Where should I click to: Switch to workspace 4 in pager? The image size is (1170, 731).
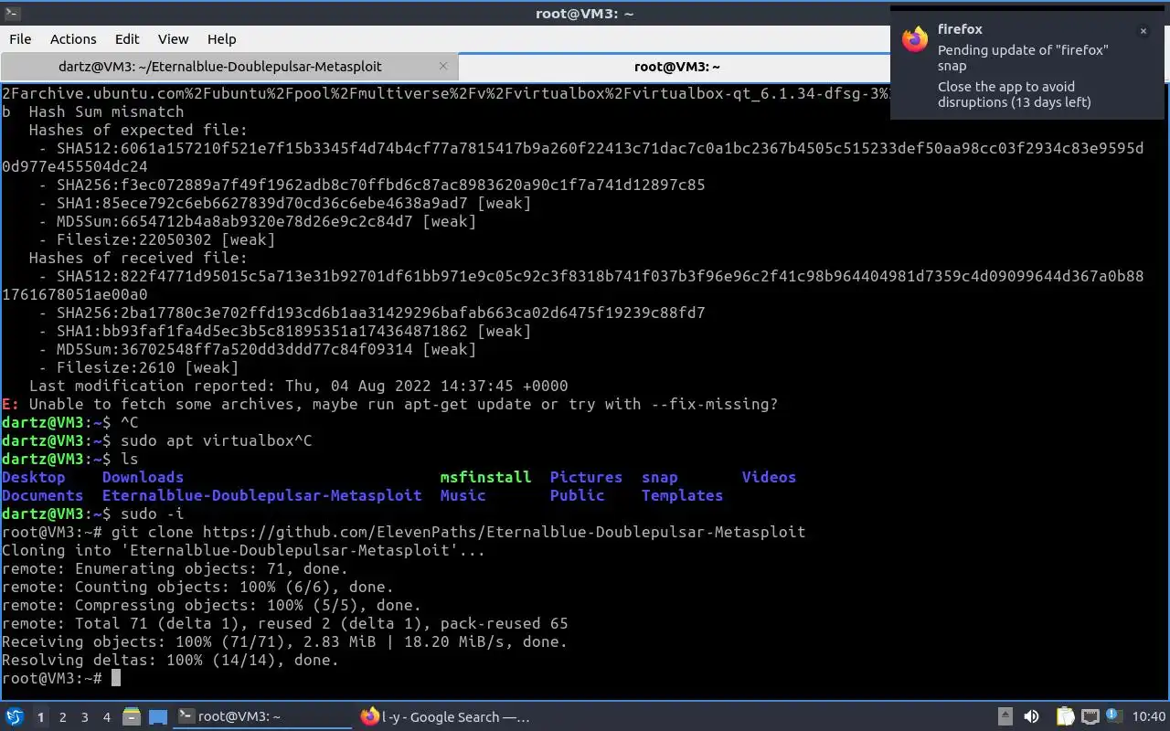point(107,717)
